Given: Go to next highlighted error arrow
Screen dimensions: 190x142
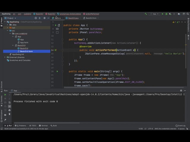Looking at the screenshot, I should pos(185,22).
